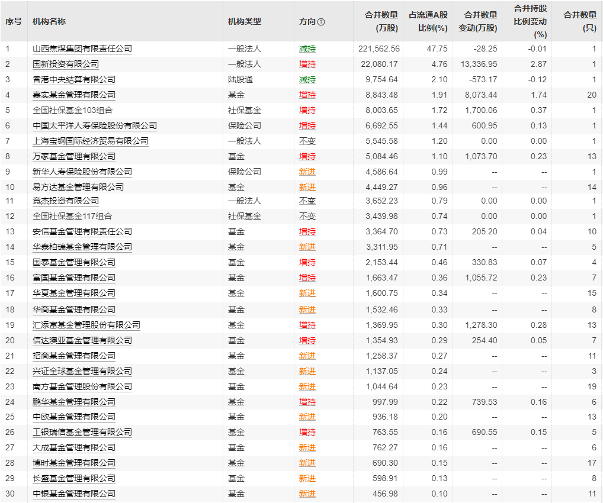Click 增持 direction for 嘉实基金
The image size is (603, 503).
coord(307,95)
